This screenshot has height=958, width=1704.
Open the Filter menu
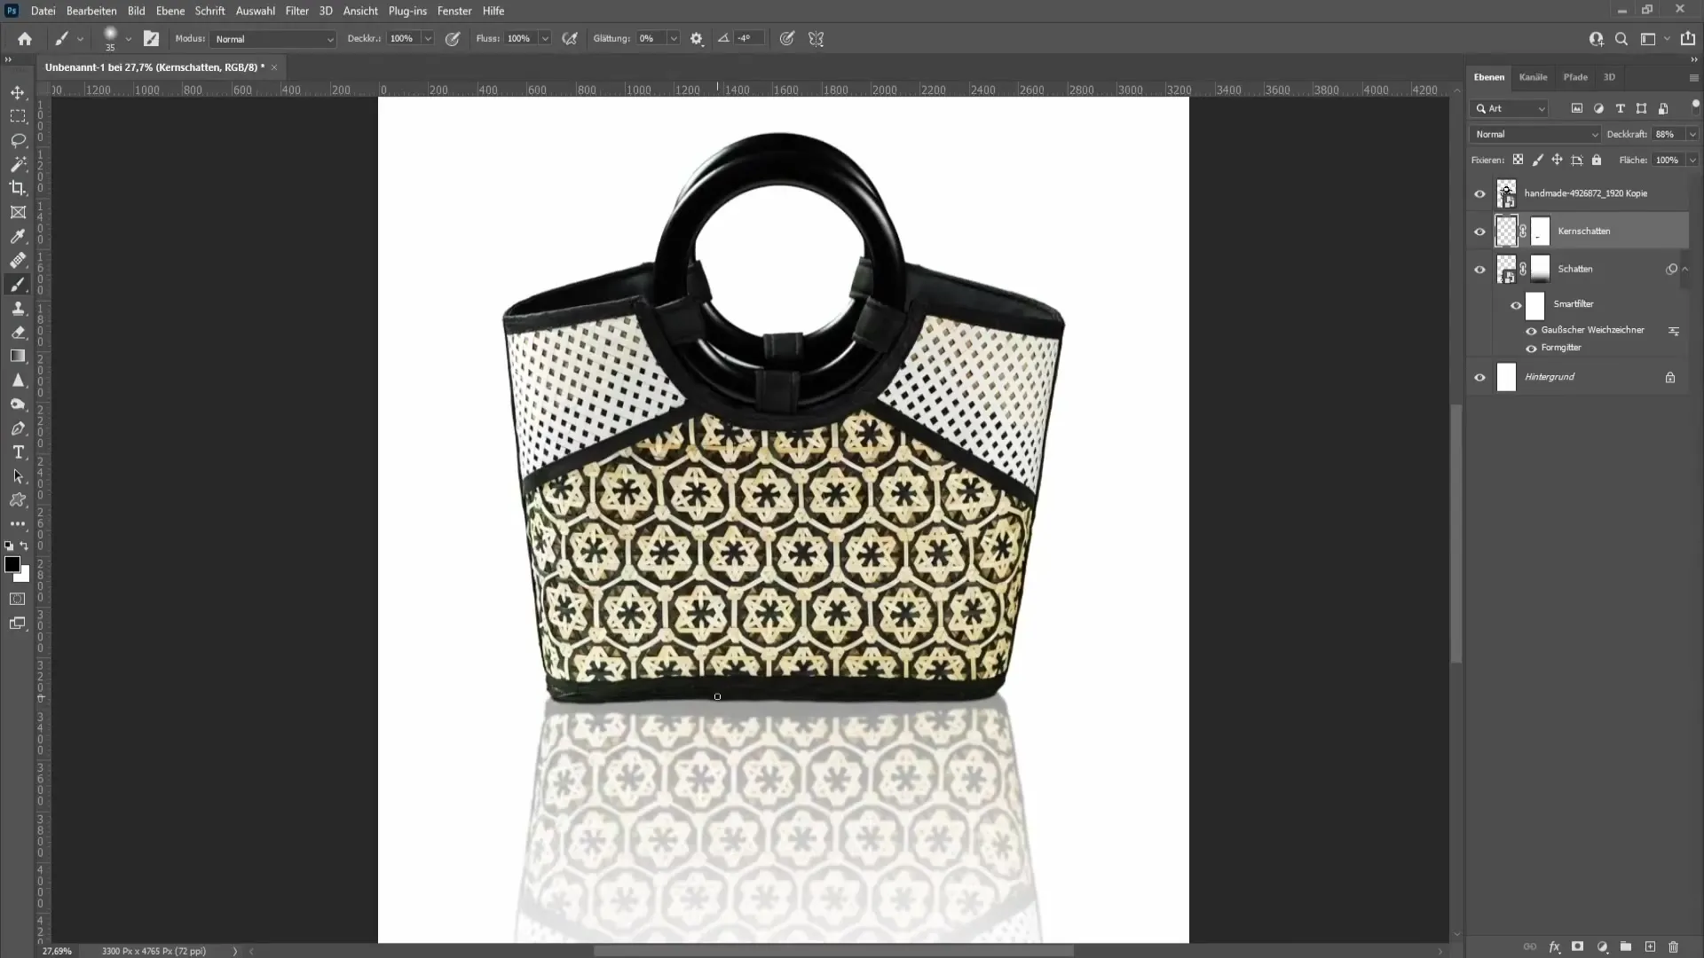296,11
